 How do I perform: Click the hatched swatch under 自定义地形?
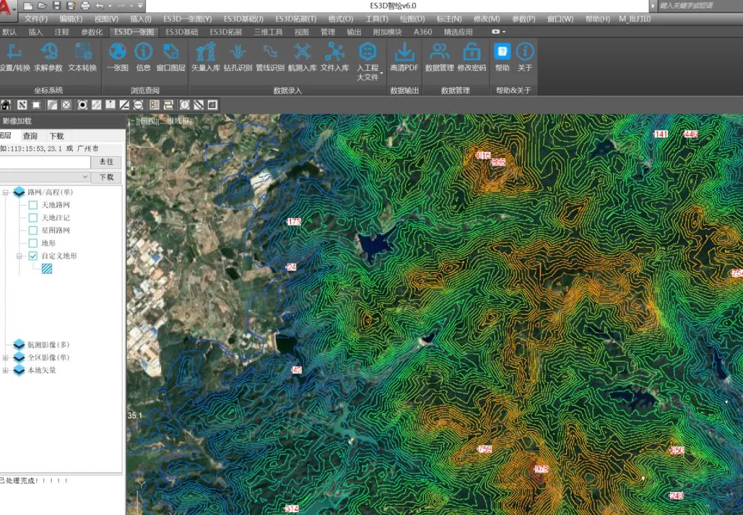click(47, 269)
